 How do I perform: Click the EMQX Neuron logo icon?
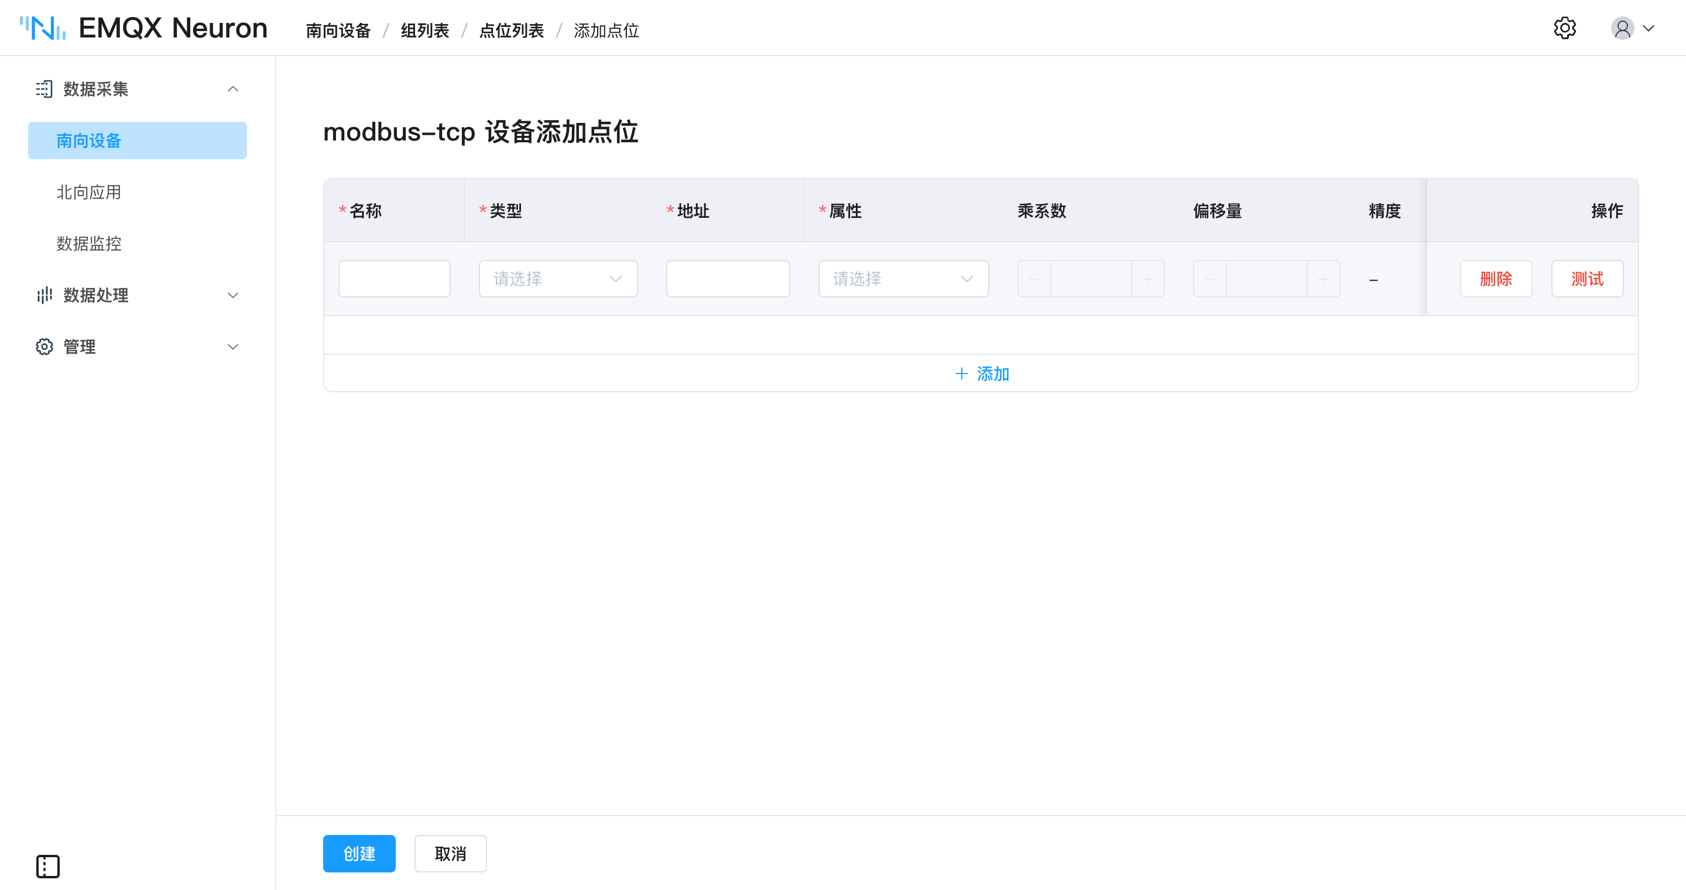[x=43, y=28]
